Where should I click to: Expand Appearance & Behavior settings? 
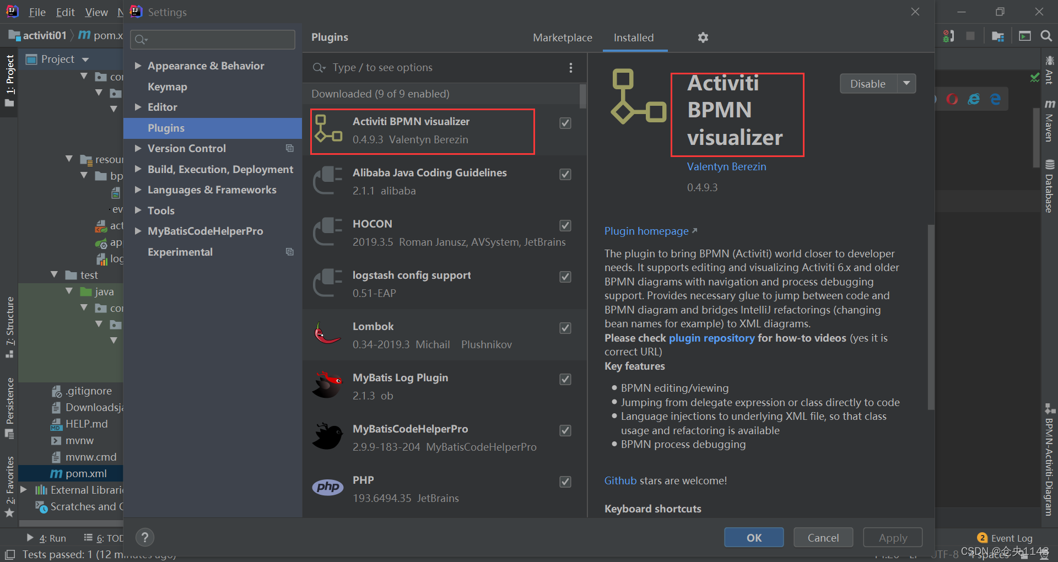click(138, 66)
